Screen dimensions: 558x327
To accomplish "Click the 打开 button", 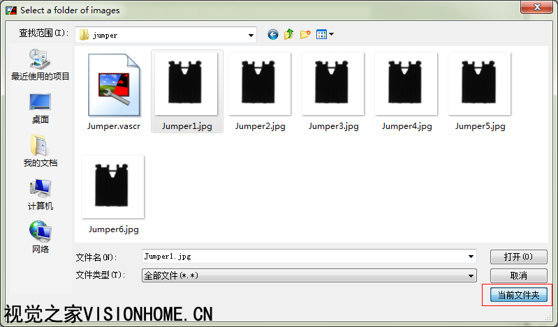I will click(x=518, y=257).
